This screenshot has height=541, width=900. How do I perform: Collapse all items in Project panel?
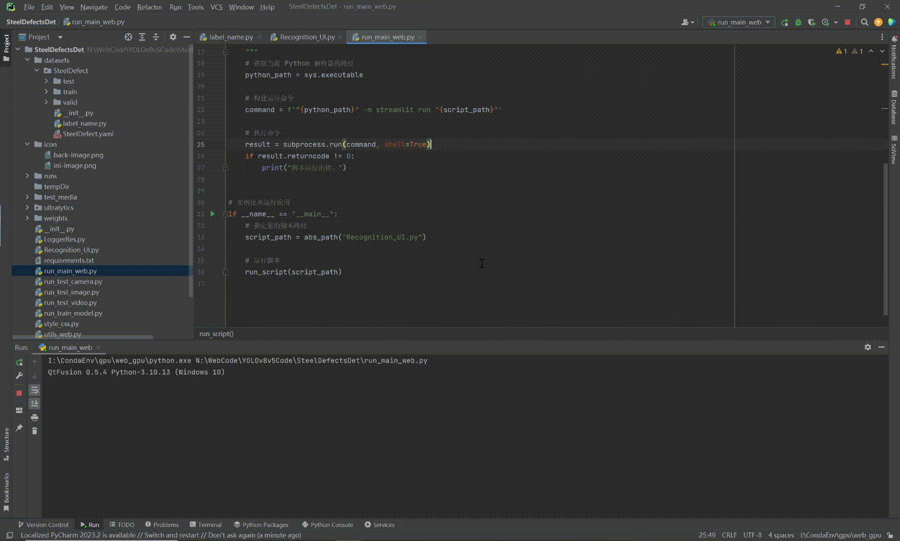(156, 37)
